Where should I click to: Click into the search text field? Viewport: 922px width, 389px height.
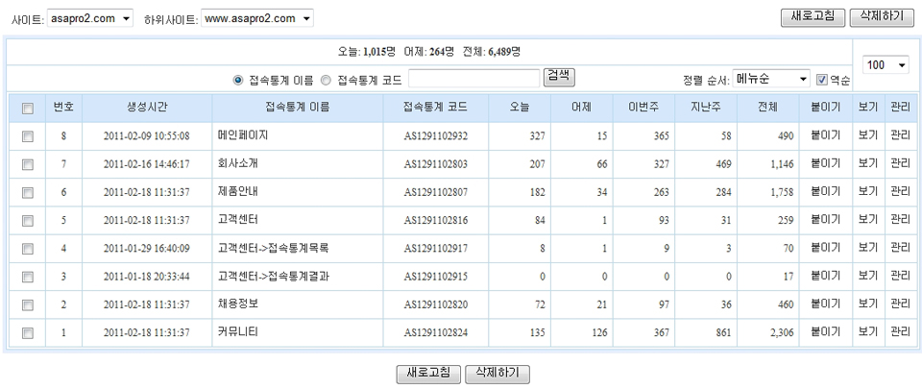point(474,79)
